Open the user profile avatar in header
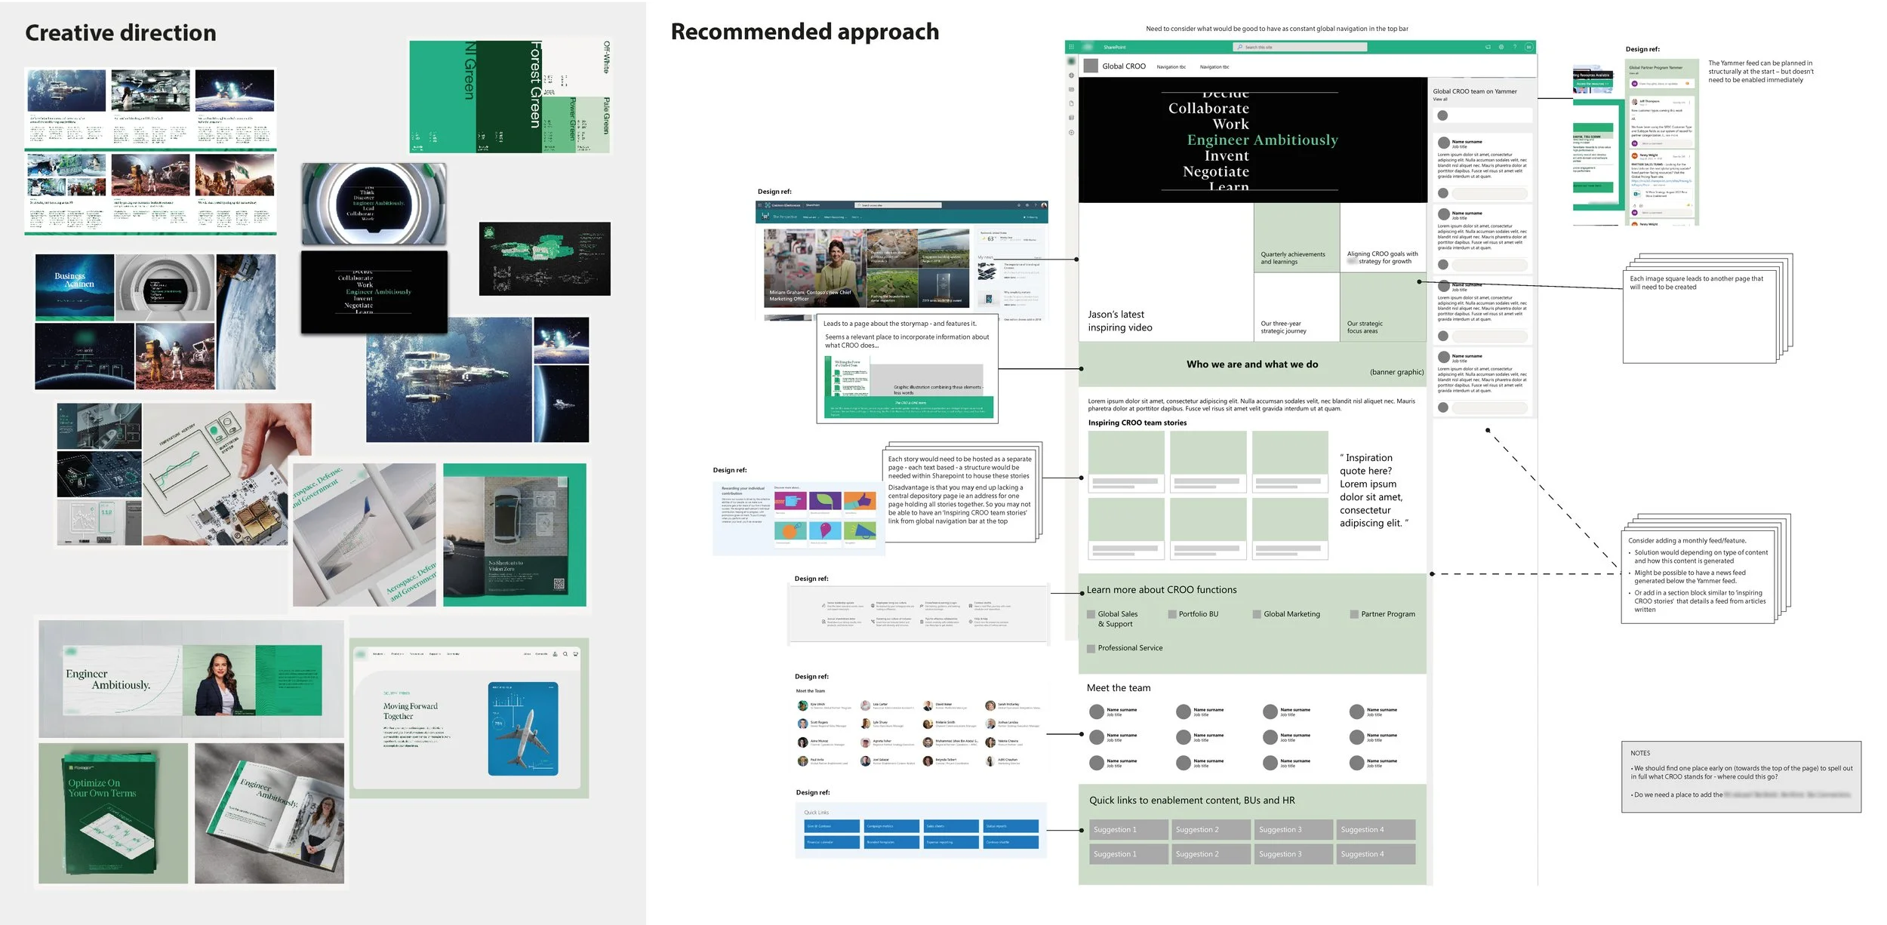Viewport: 1887px width, 925px height. click(x=1528, y=47)
